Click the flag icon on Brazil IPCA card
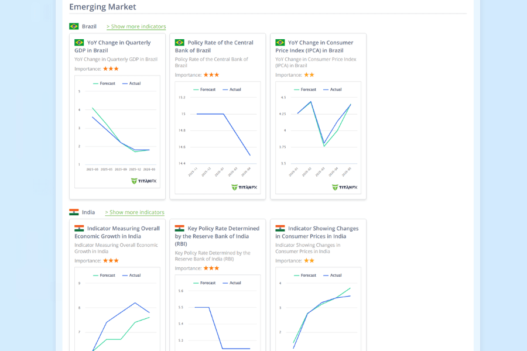The width and height of the screenshot is (527, 351). tap(280, 43)
